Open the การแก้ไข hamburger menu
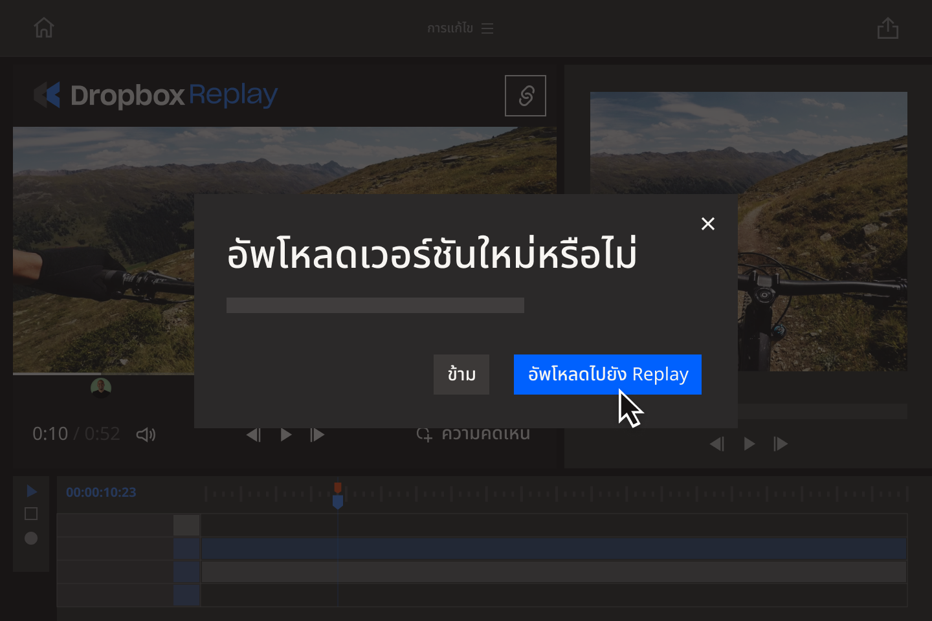The width and height of the screenshot is (932, 621). 487,28
